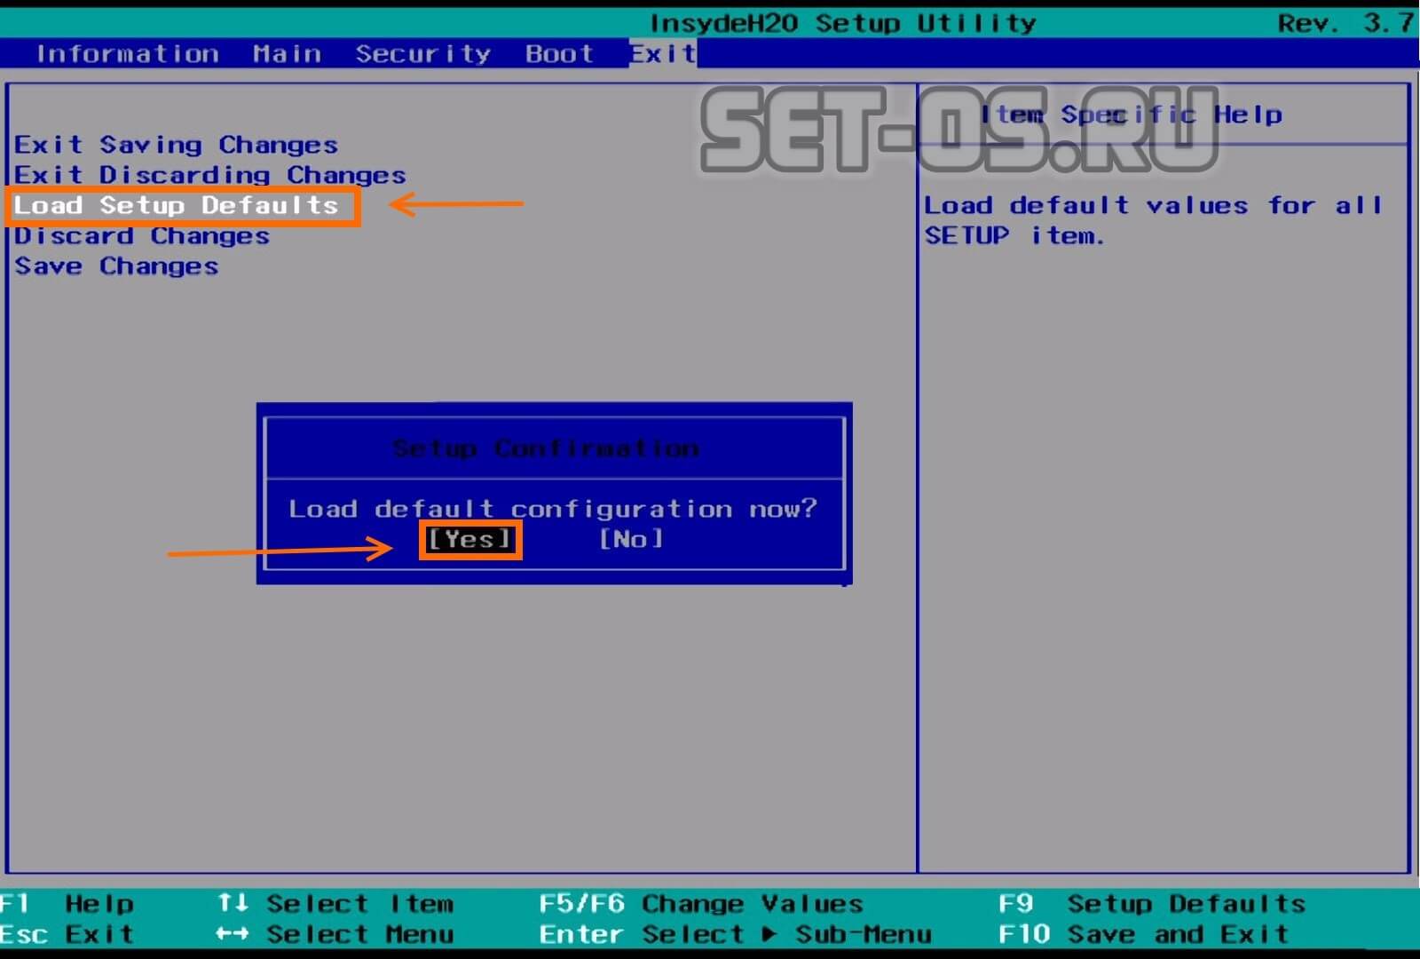Click the Item Specific Help heading
Image resolution: width=1420 pixels, height=959 pixels.
coord(1132,115)
